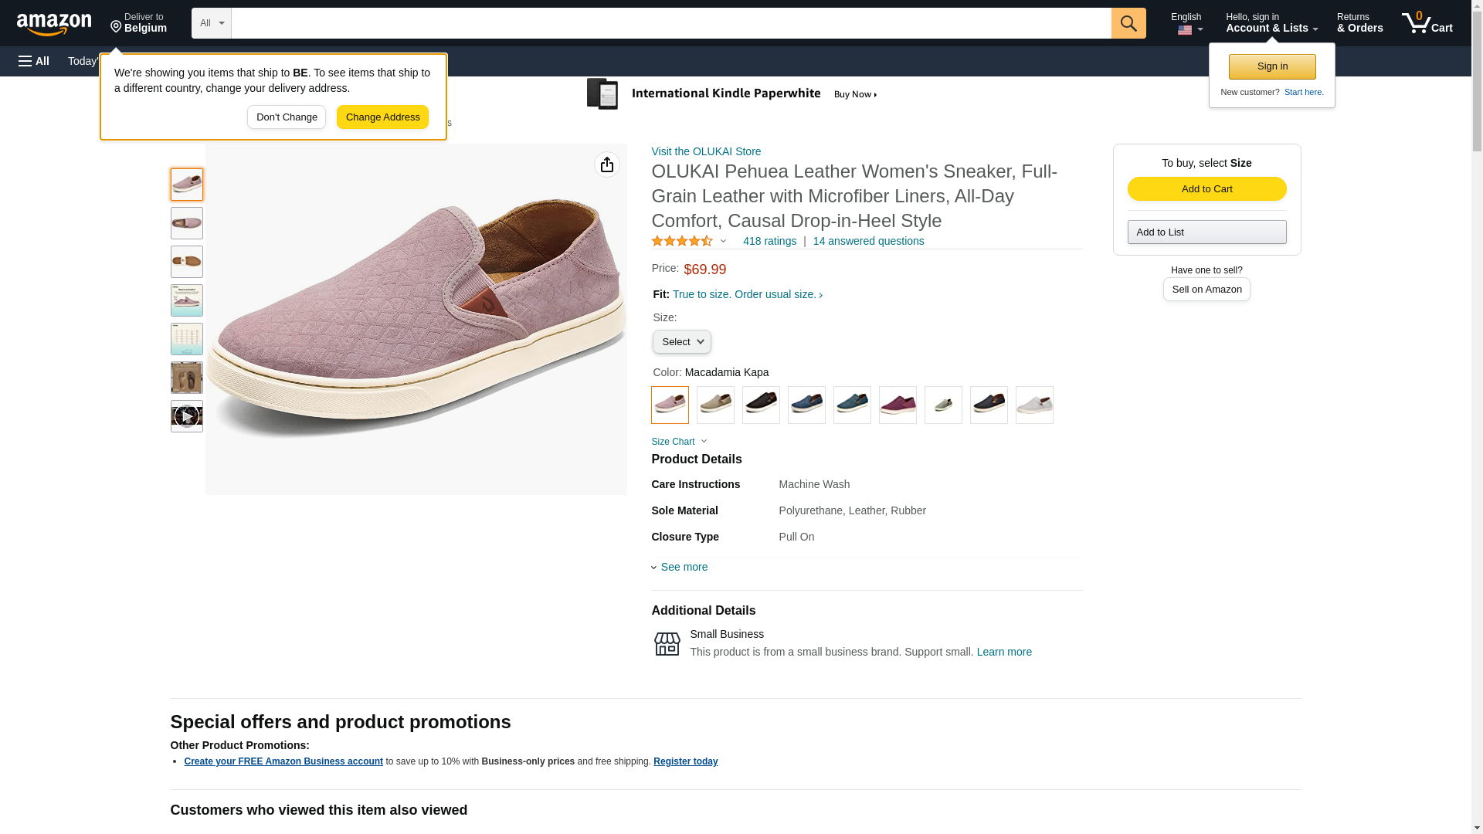The width and height of the screenshot is (1483, 834).
Task: Open the All hamburger menu
Action: coord(34,61)
